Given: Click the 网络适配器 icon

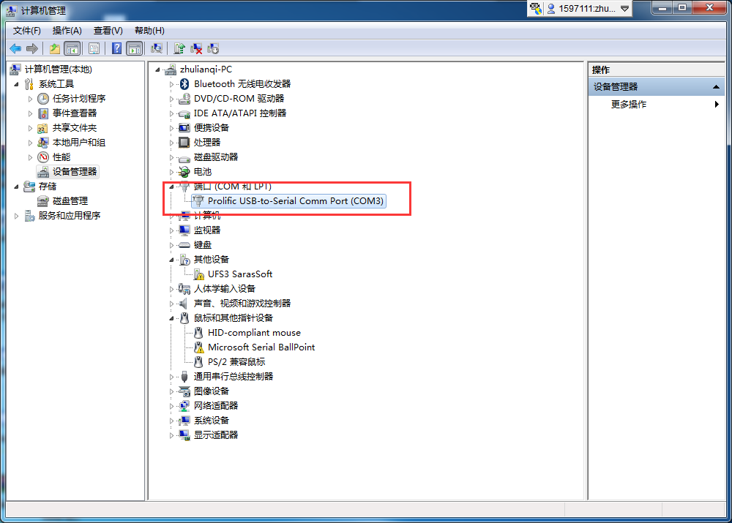Looking at the screenshot, I should tap(184, 406).
